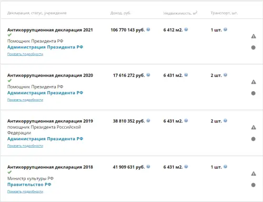Click the gray circle icon in the 2018 row
This screenshot has width=263, height=202.
254,185
